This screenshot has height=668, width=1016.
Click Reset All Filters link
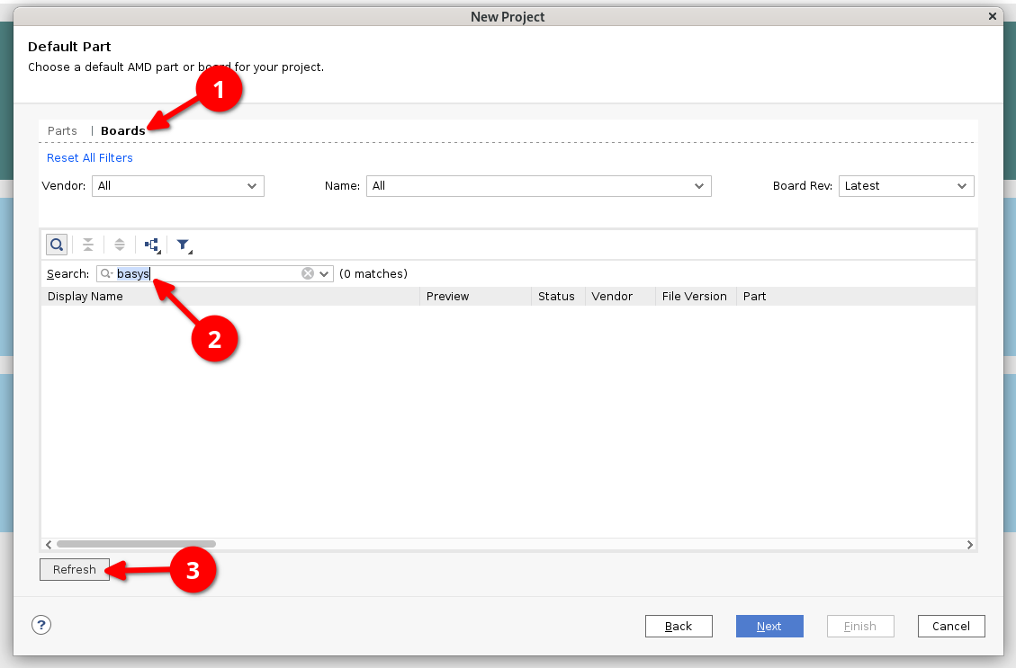click(x=89, y=158)
